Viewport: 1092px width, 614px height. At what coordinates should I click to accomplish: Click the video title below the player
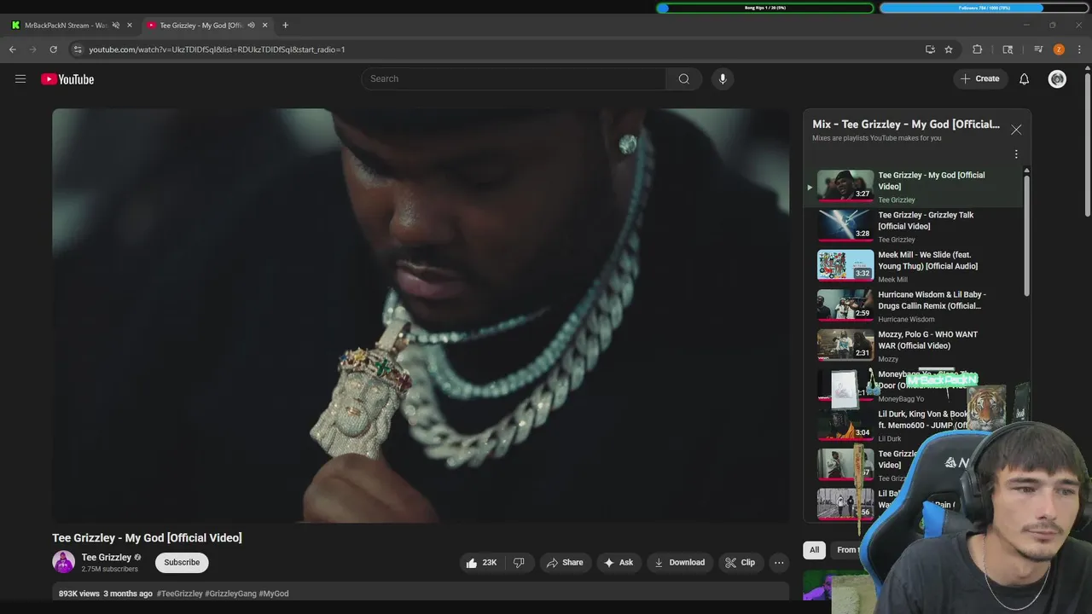tap(147, 538)
